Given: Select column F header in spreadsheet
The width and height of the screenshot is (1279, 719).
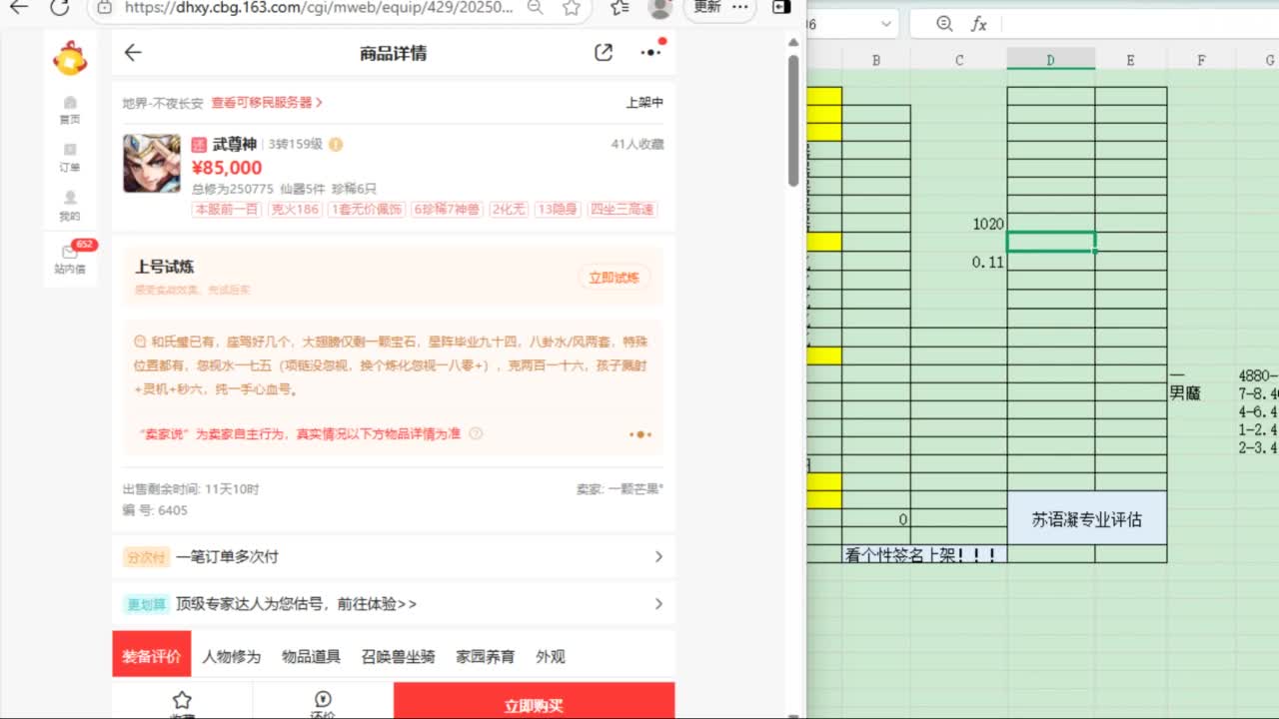Looking at the screenshot, I should point(1201,60).
